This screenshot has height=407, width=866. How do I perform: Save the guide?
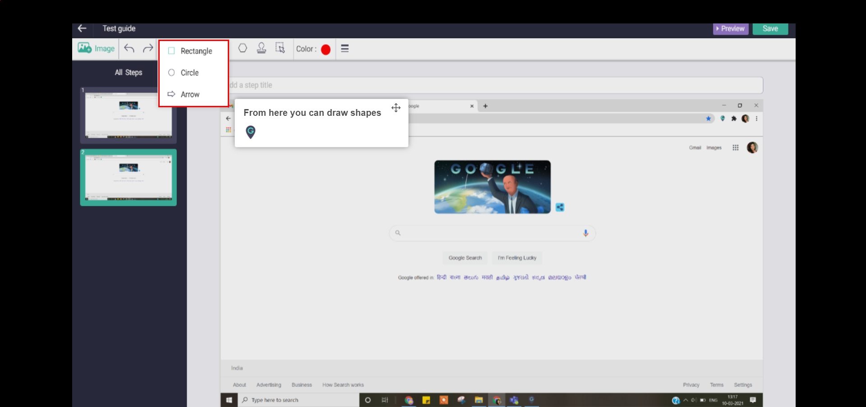(770, 28)
